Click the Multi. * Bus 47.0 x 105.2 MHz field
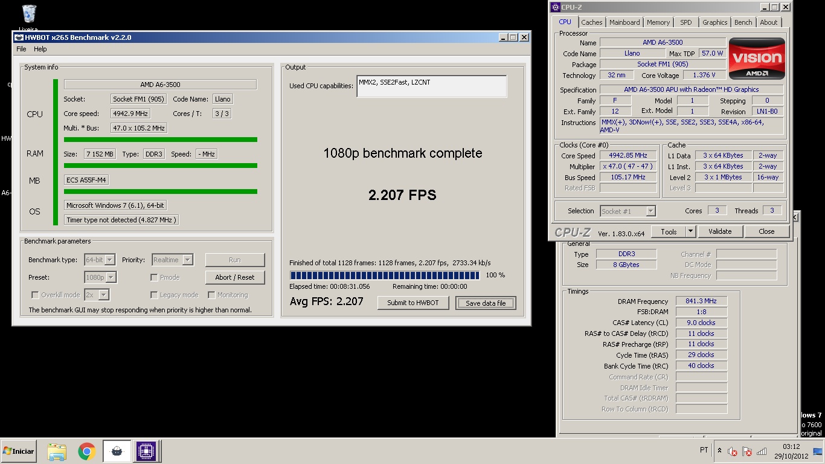The height and width of the screenshot is (464, 825). tap(139, 128)
